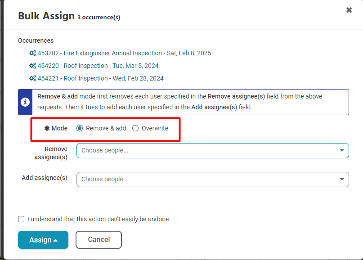The image size is (363, 260).
Task: Click the gears icon beside occurrence 453702
Action: (33, 53)
